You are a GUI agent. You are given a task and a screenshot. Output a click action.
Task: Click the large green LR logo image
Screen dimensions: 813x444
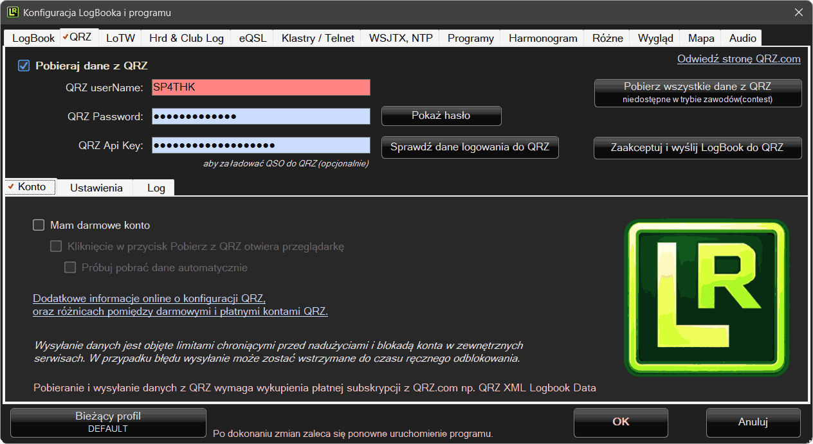706,297
